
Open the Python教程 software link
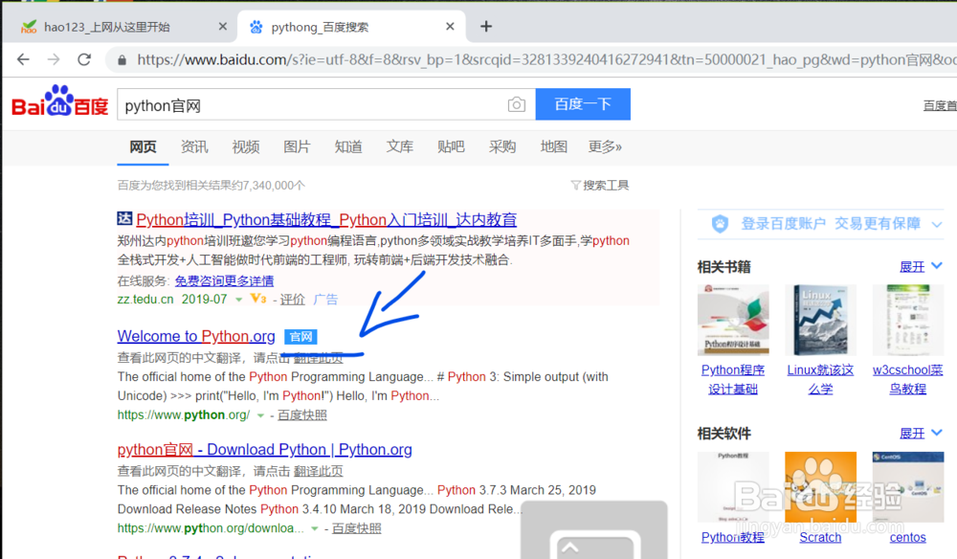[732, 537]
